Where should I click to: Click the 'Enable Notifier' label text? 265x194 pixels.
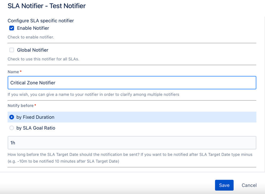coord(33,28)
